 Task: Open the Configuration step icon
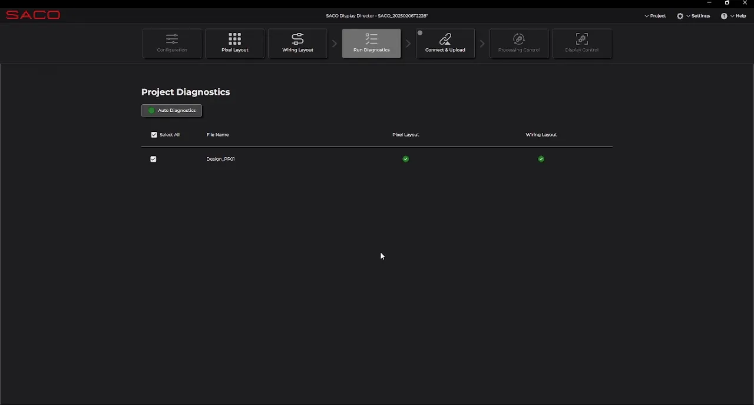coord(171,39)
